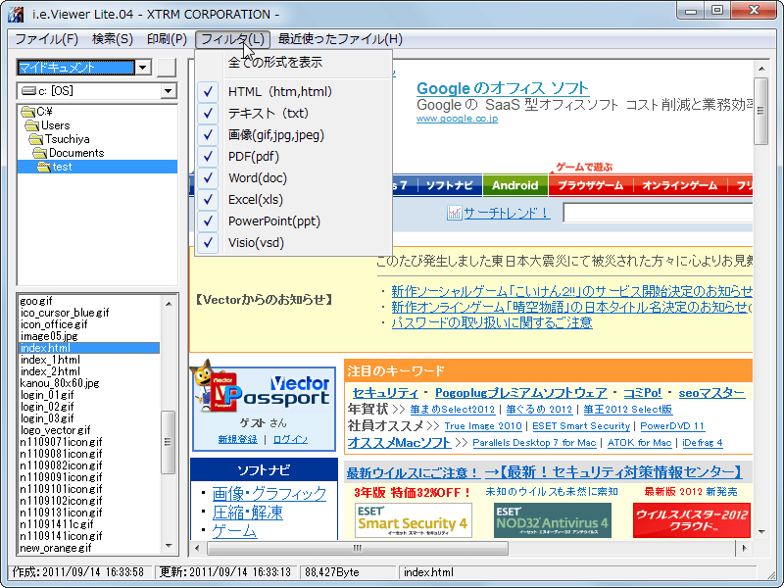Switch to Android tab
Viewport: 784px width, 588px height.
pyautogui.click(x=515, y=185)
